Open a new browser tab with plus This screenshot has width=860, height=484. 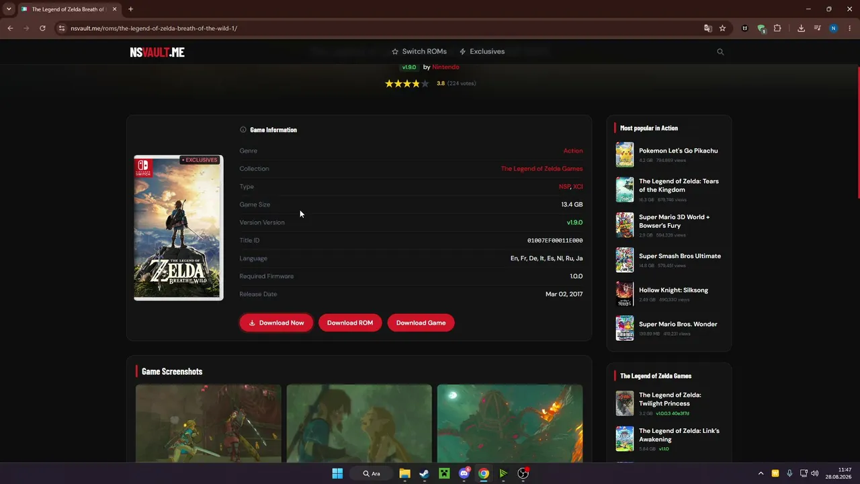click(130, 9)
